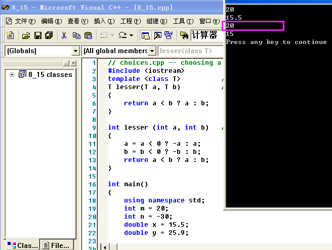This screenshot has height=250, width=332.
Task: Click the Visual C++ app icon in title bar
Action: 5,8
